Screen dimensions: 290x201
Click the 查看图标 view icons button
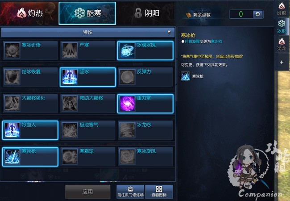point(159,192)
